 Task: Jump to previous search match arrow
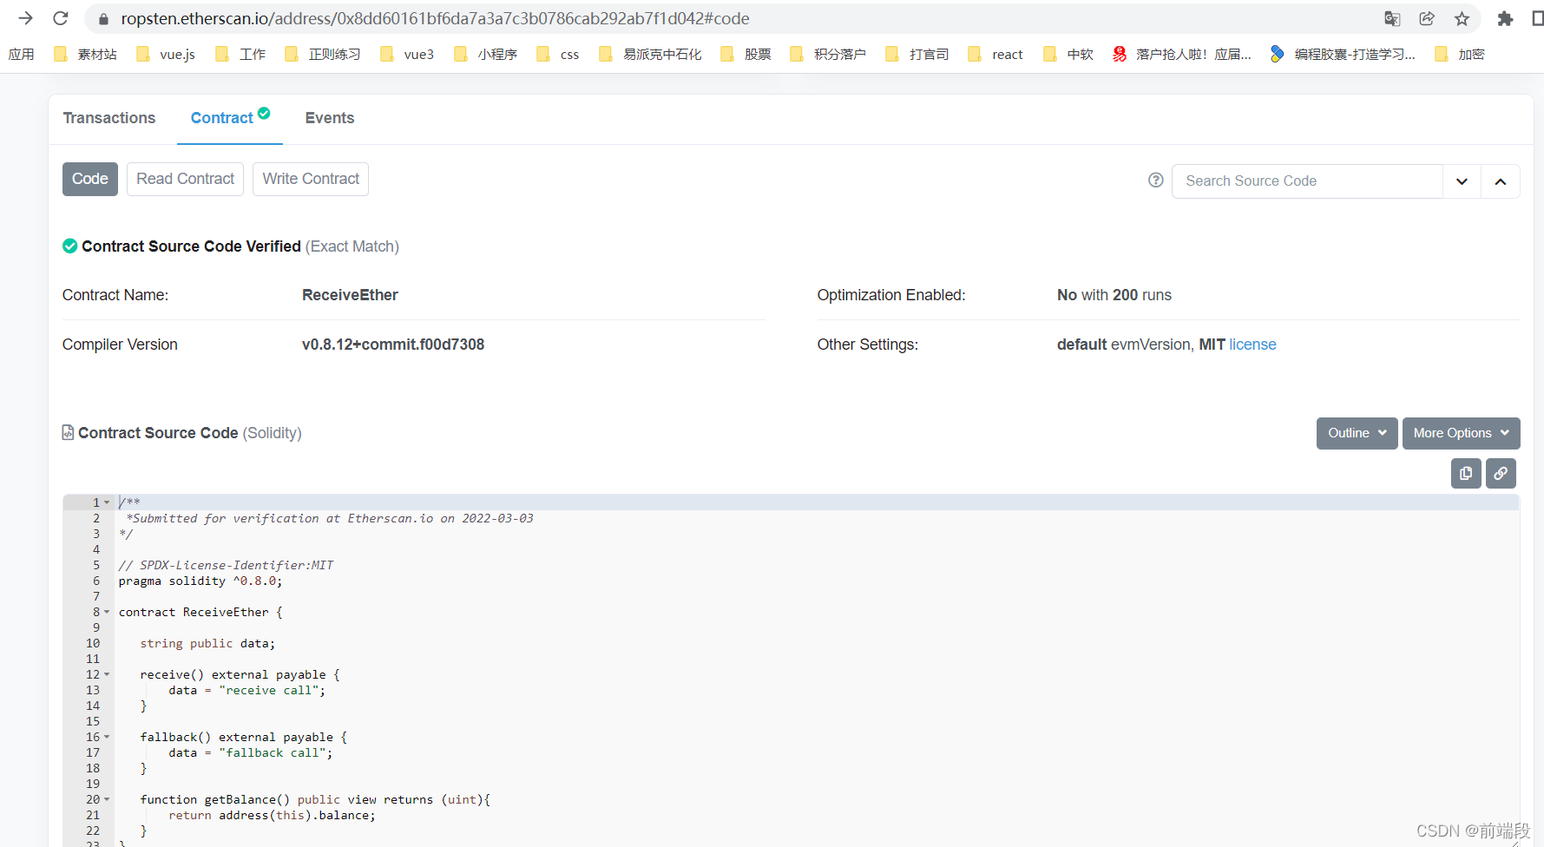[1501, 181]
